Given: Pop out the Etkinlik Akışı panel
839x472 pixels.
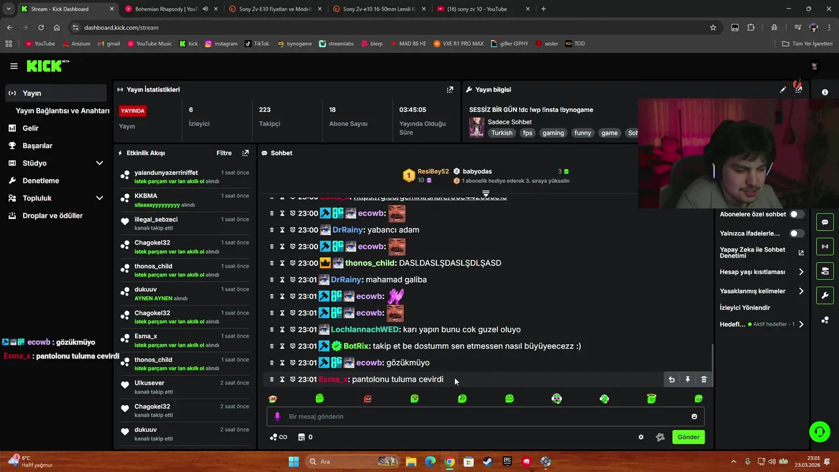Looking at the screenshot, I should click(x=245, y=153).
